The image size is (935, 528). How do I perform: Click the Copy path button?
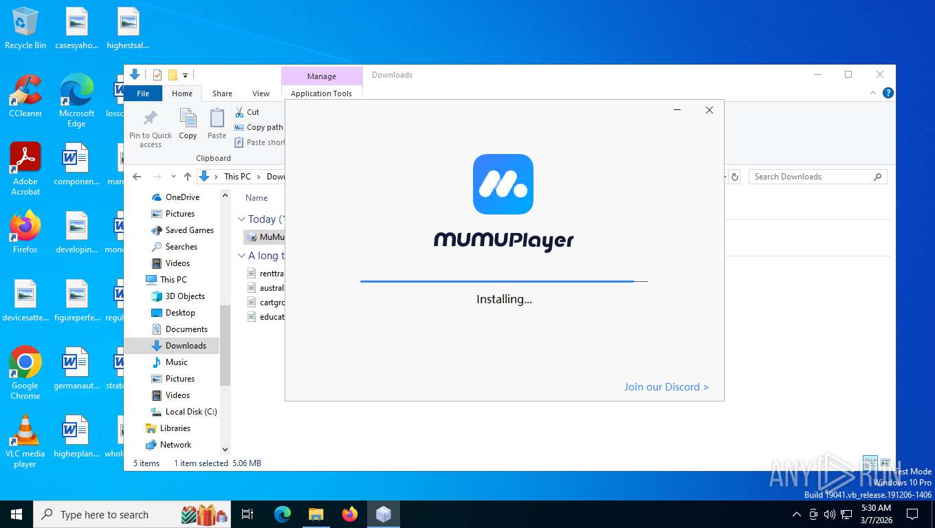[x=258, y=127]
